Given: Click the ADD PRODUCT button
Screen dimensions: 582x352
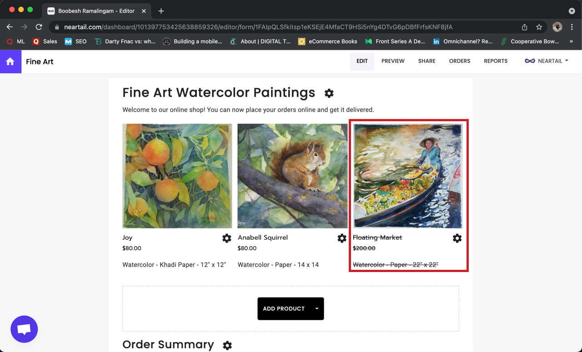Looking at the screenshot, I should pos(284,308).
